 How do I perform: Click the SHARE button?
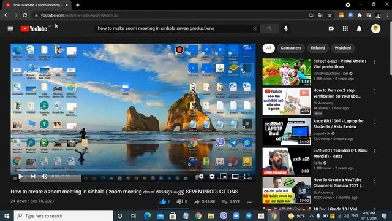tap(205, 201)
